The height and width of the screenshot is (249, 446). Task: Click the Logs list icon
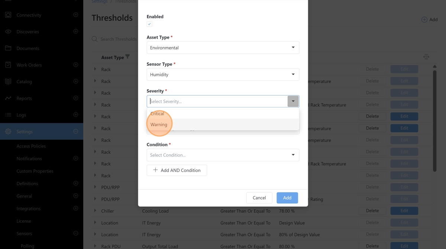(x=8, y=115)
